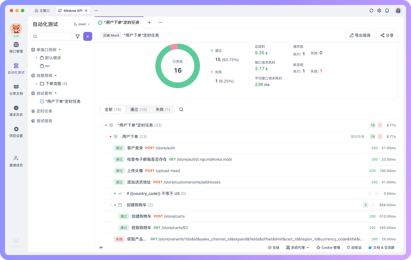411x260 pixels.
Task: Open the notifications bell
Action: tap(387, 10)
